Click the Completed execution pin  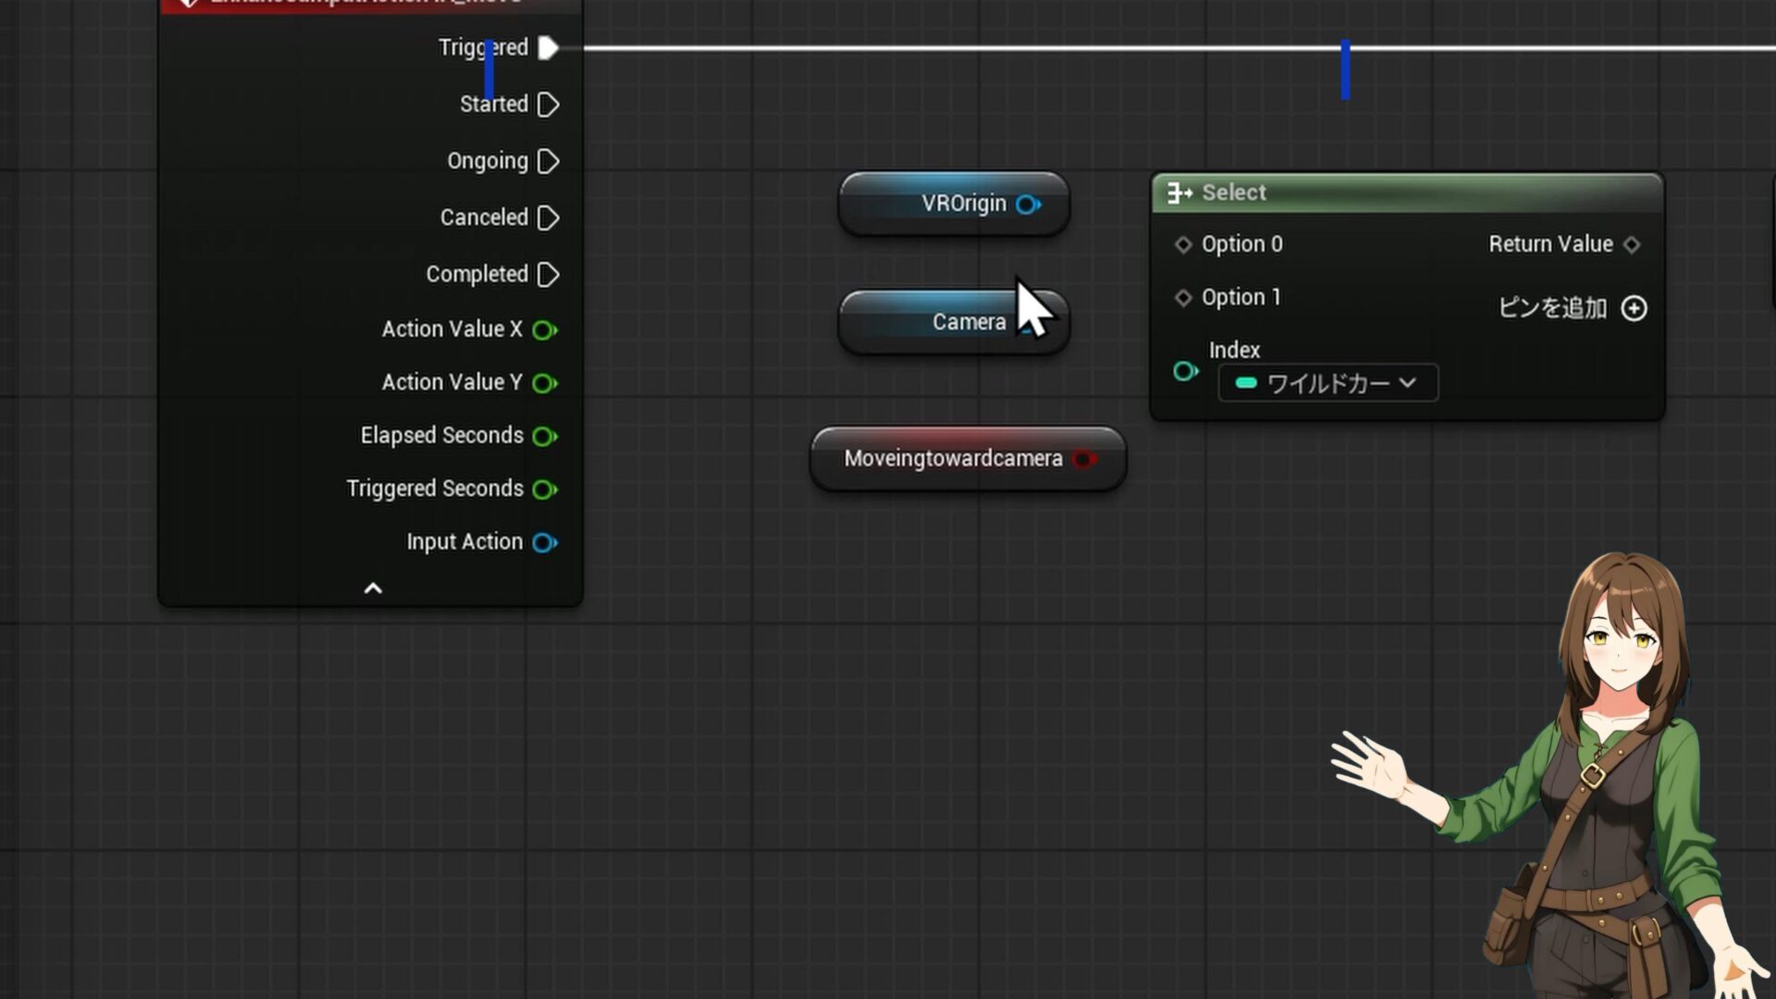[x=548, y=275]
